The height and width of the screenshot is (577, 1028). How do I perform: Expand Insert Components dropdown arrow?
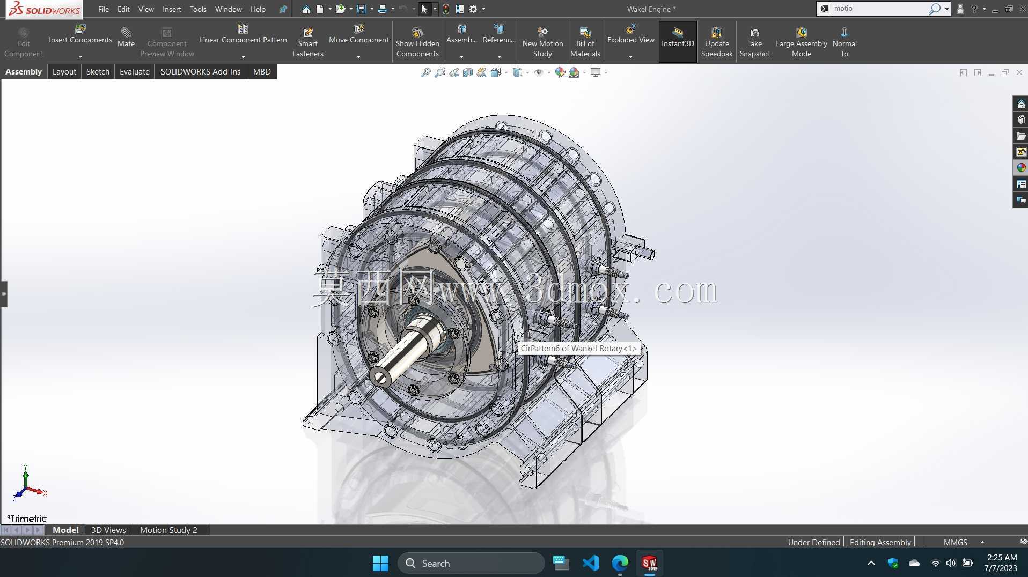[80, 57]
